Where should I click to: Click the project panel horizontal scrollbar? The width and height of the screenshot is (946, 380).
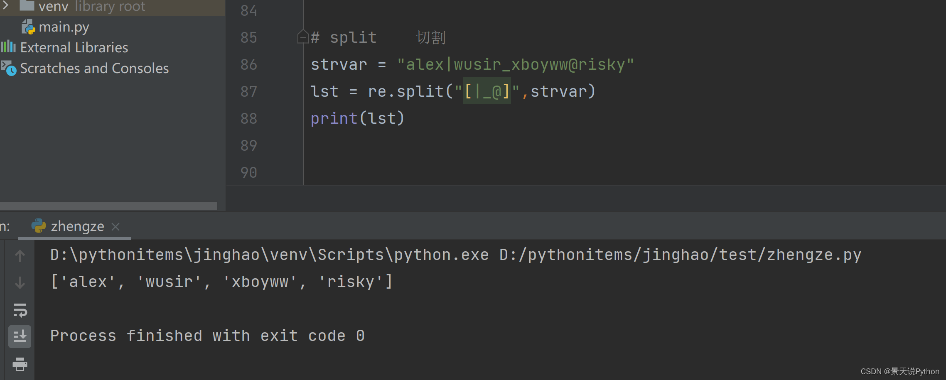(x=108, y=206)
